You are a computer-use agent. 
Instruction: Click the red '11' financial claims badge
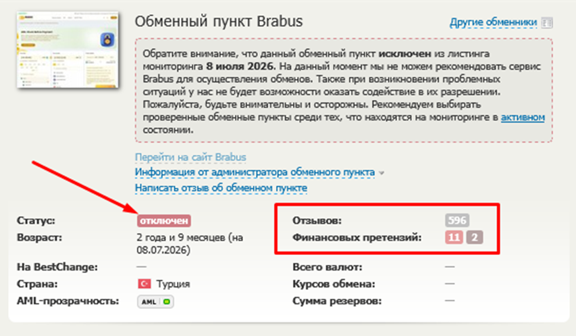coord(454,237)
